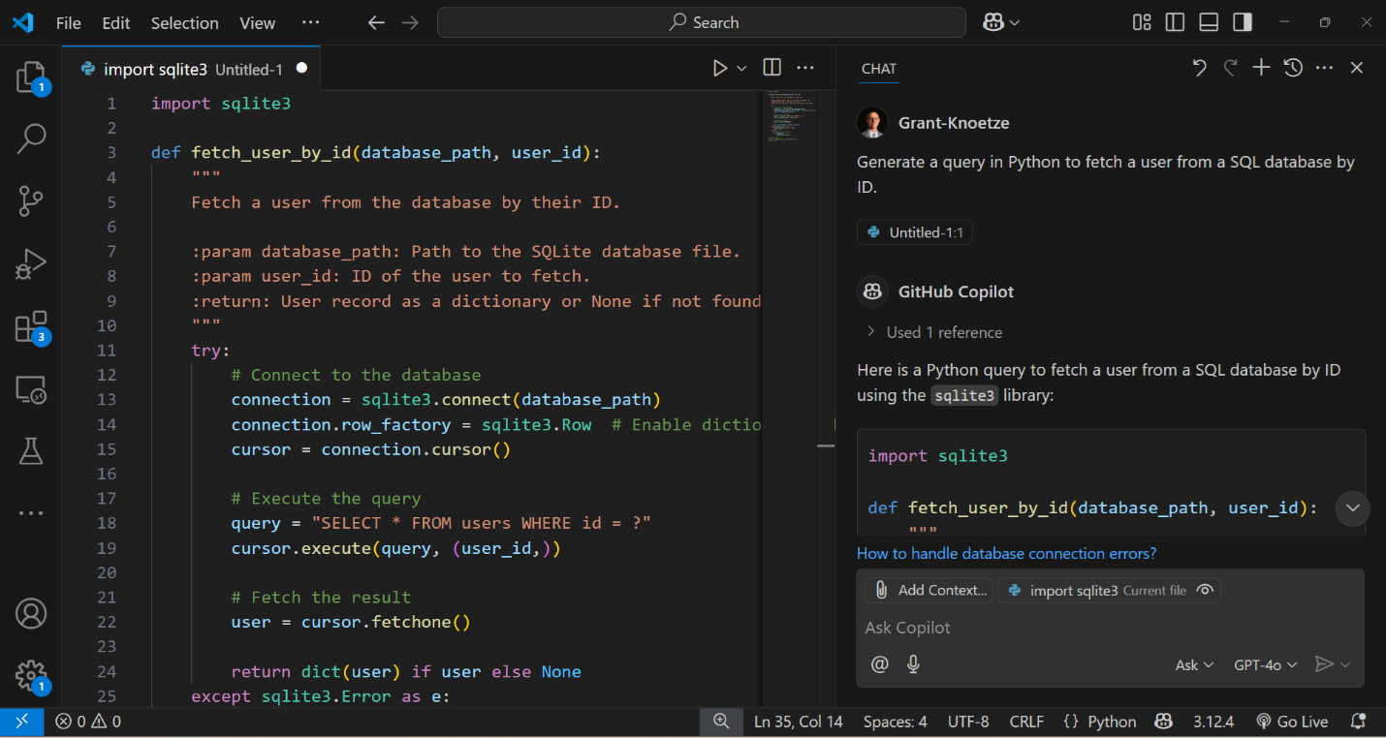Toggle the secondary side bar
This screenshot has width=1386, height=738.
1242,21
